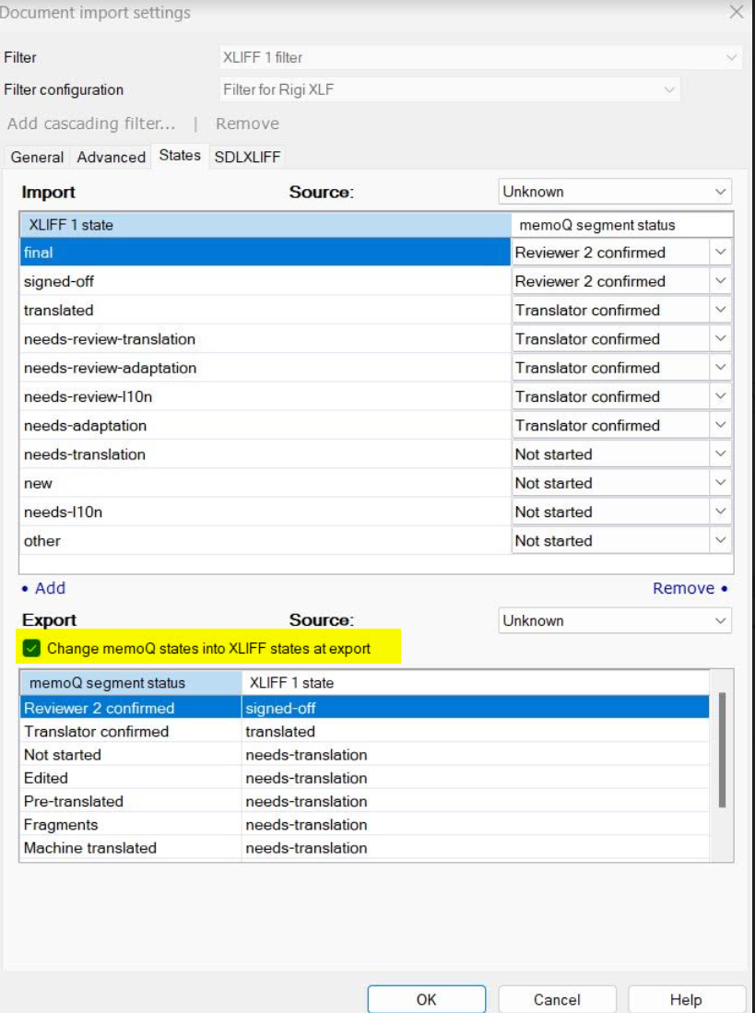The image size is (755, 1013).
Task: Open the Export Source dropdown
Action: [614, 621]
